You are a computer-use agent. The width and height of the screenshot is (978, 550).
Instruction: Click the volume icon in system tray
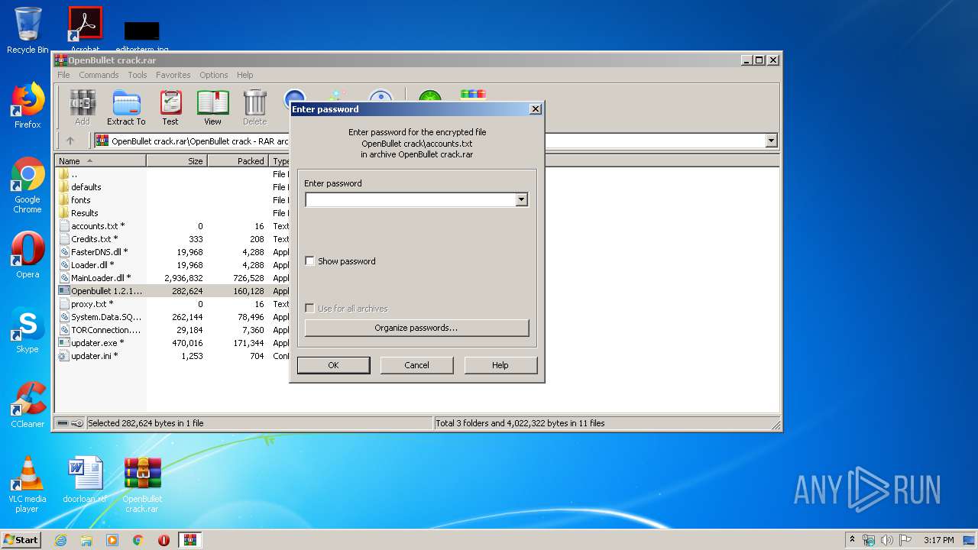887,540
